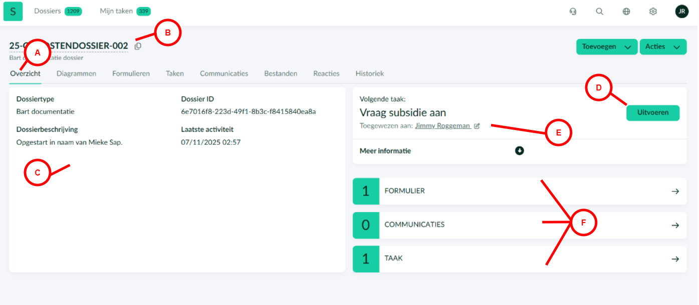Switch to the Formulieren tab
The width and height of the screenshot is (699, 305).
[131, 73]
